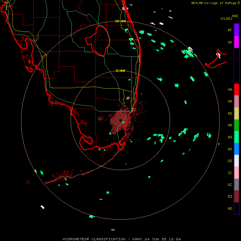
Task: Click the KAMX radar site identifier text
Action: pos(137,239)
